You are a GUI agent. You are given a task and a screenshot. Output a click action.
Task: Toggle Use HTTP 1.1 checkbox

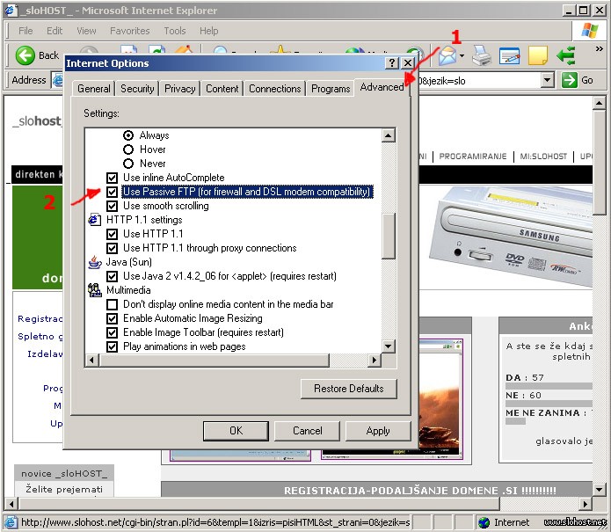coord(113,234)
